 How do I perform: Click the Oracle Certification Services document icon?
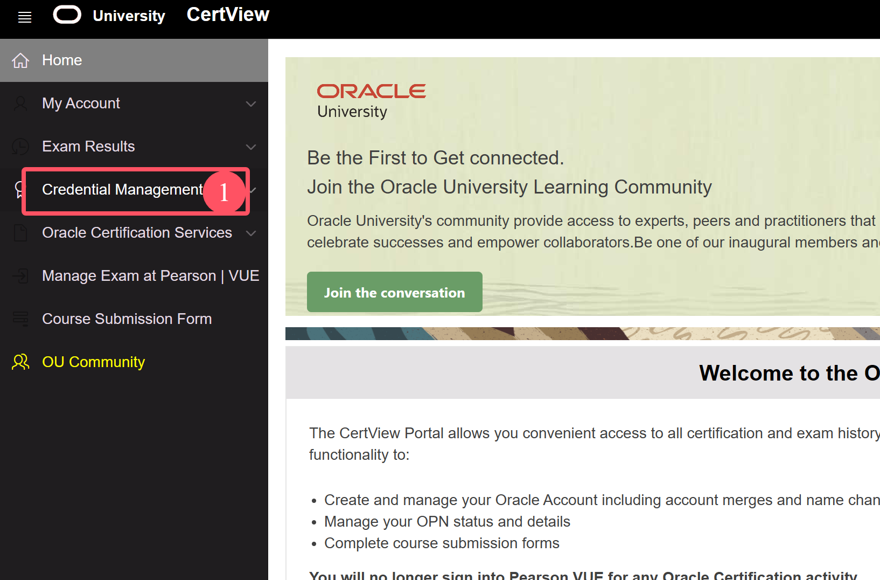point(20,233)
